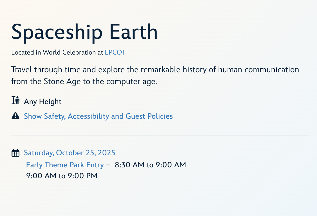This screenshot has height=216, width=317.
Task: Click the words Located in
Action: point(26,52)
